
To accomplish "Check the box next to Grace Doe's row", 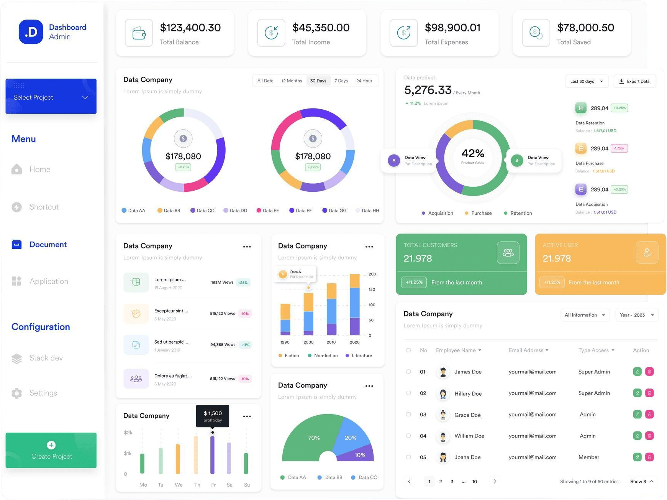I will [x=408, y=414].
